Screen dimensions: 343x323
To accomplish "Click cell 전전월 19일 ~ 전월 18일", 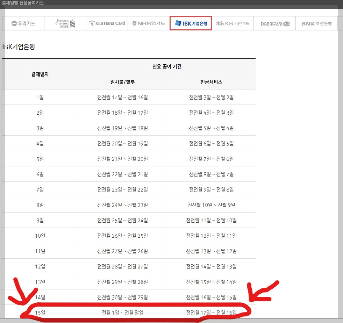I will point(122,128).
